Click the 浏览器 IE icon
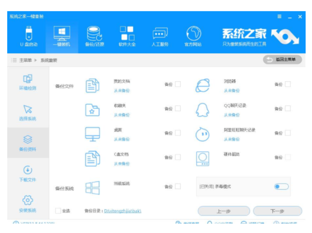The height and width of the screenshot is (233, 312). click(x=203, y=85)
